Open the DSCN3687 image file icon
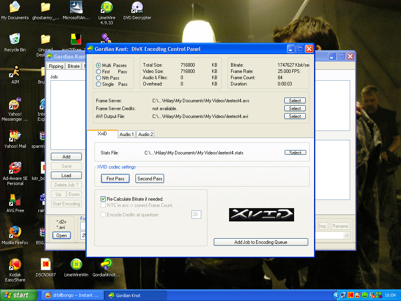This screenshot has width=401, height=301. point(46,265)
